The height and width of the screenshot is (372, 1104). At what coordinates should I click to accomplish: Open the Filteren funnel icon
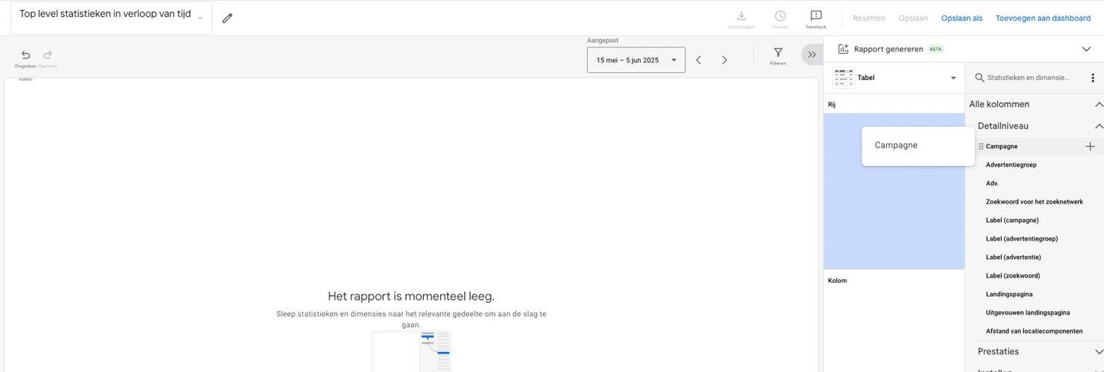point(779,52)
